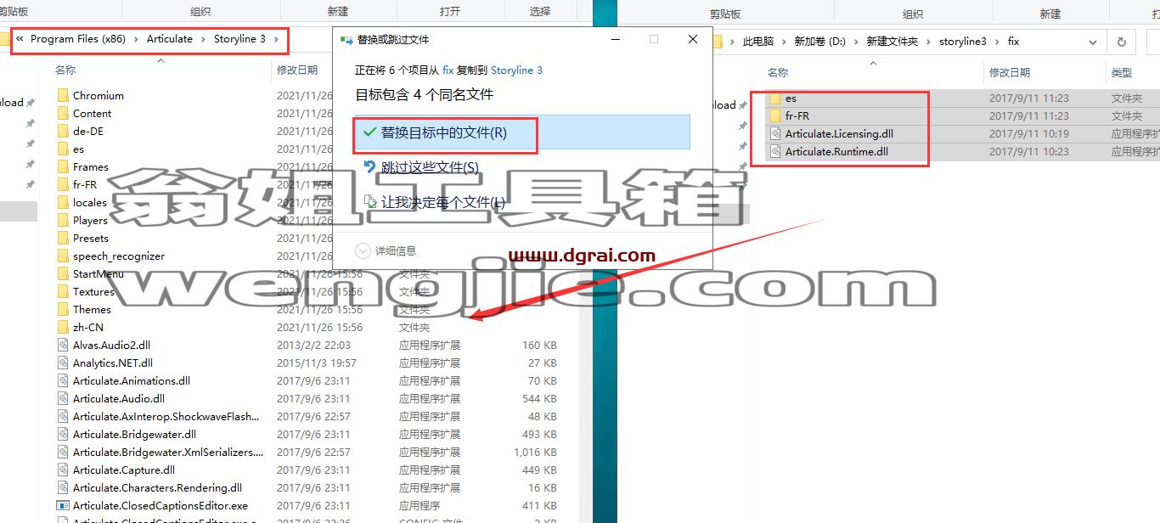Open chevron after 此电脑 breadcrumb

(785, 42)
